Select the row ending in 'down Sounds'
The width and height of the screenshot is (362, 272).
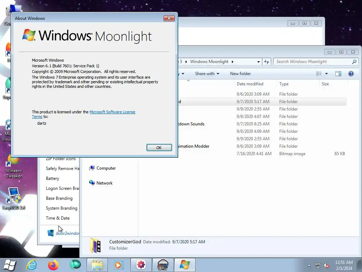pos(262,124)
